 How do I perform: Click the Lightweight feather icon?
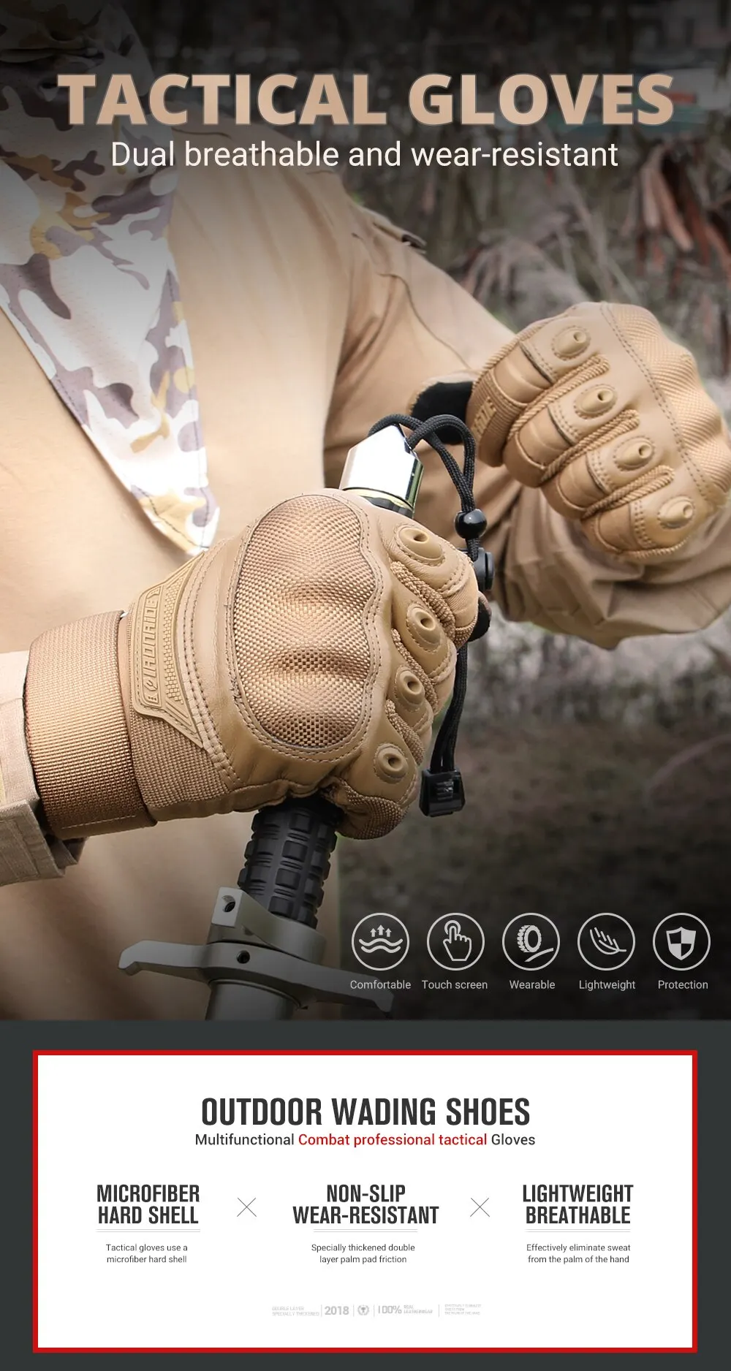coord(607,941)
